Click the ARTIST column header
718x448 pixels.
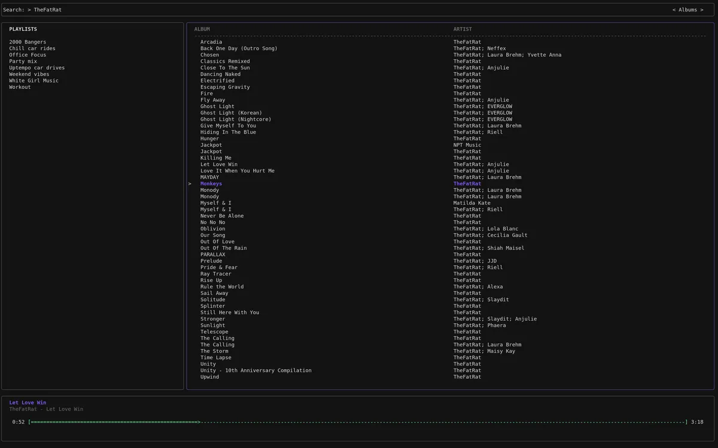(x=463, y=29)
